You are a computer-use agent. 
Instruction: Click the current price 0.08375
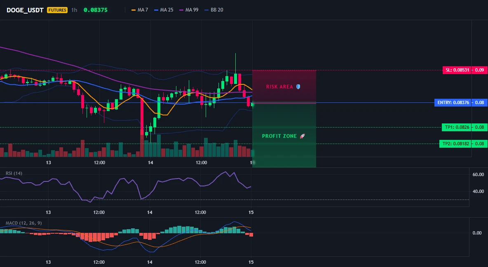96,10
